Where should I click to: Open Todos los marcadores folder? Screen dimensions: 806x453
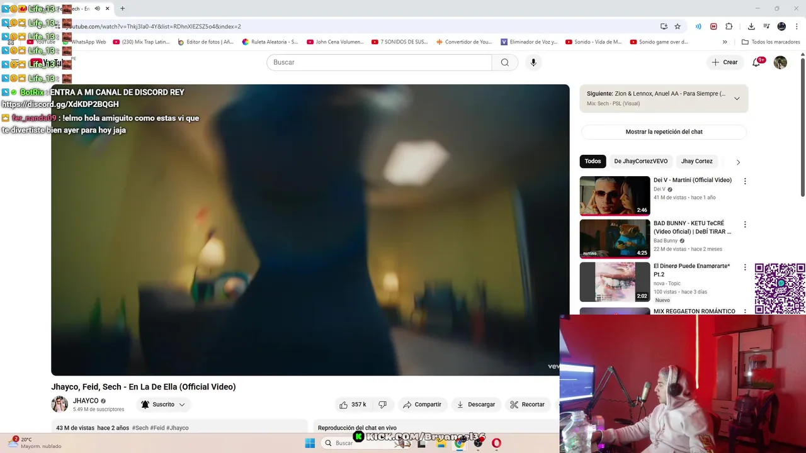coord(771,42)
